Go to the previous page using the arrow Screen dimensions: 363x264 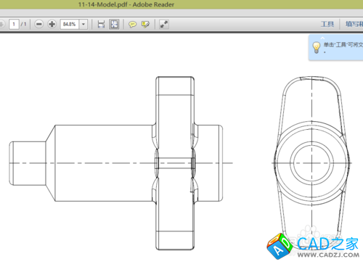(1, 24)
